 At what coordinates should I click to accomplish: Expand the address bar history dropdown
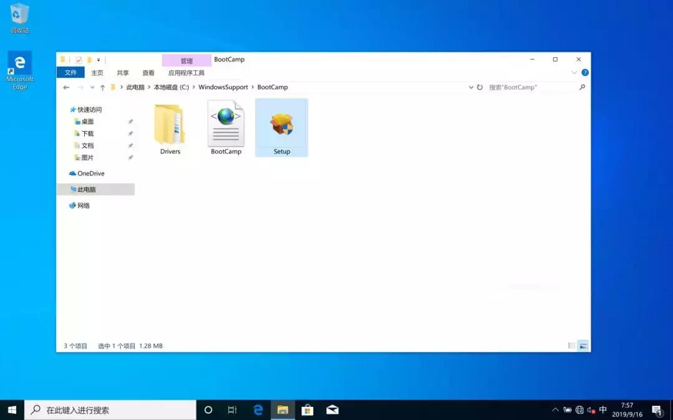(470, 87)
